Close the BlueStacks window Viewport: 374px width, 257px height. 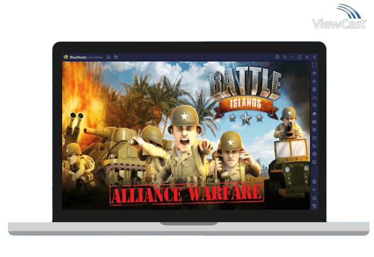point(307,57)
